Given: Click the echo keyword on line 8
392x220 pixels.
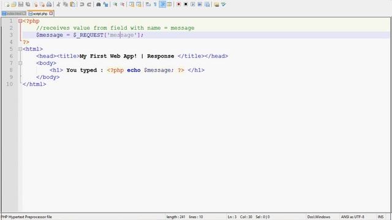Looking at the screenshot, I should tap(134, 70).
